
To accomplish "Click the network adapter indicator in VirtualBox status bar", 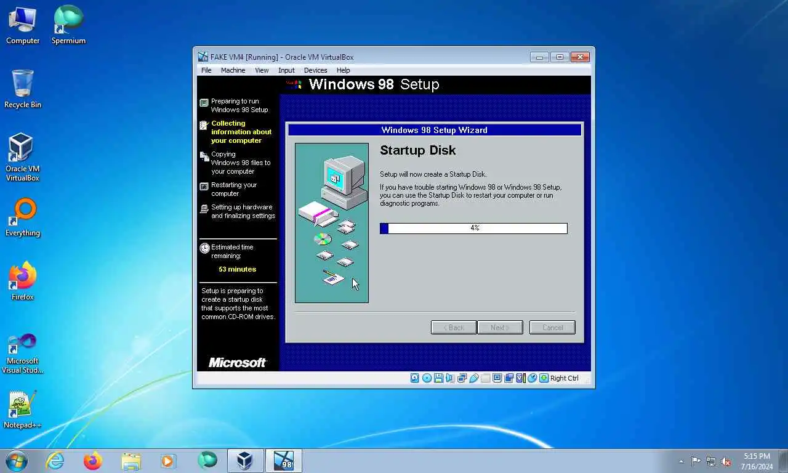I will (x=462, y=378).
